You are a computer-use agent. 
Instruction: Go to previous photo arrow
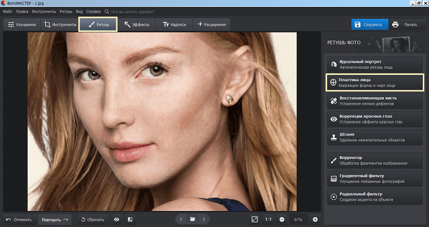coord(181,220)
